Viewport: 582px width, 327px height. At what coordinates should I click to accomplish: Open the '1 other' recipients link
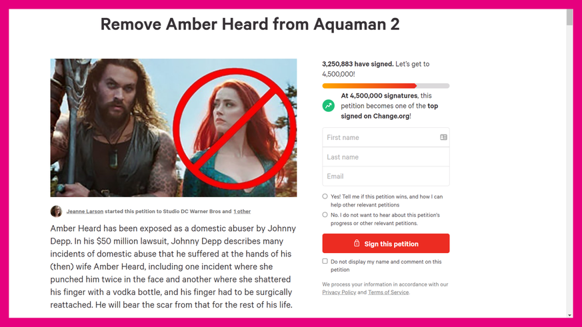(242, 211)
